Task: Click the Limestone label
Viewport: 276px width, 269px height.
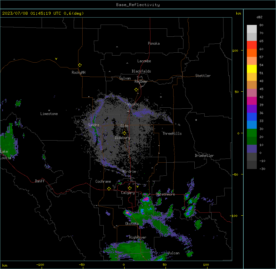Action: click(49, 114)
